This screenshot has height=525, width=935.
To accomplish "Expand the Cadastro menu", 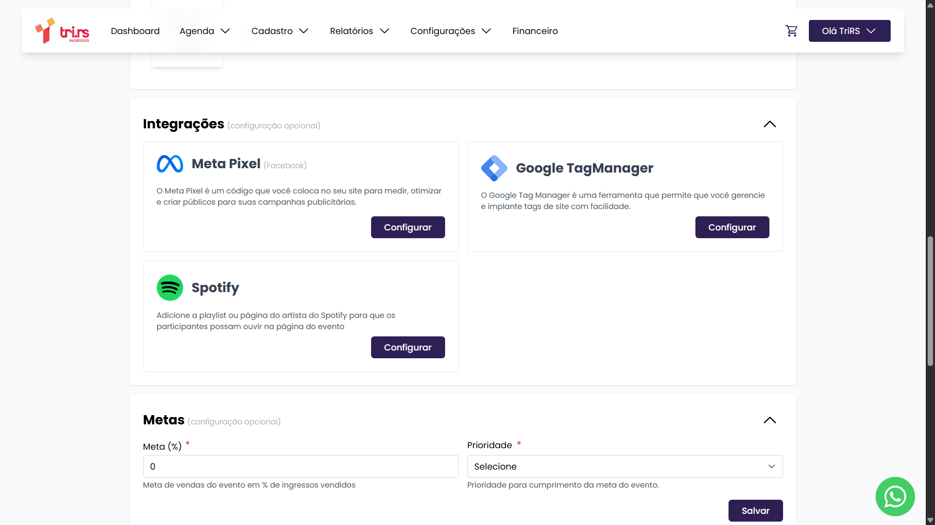I will click(280, 31).
